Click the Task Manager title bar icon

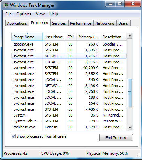6,5
